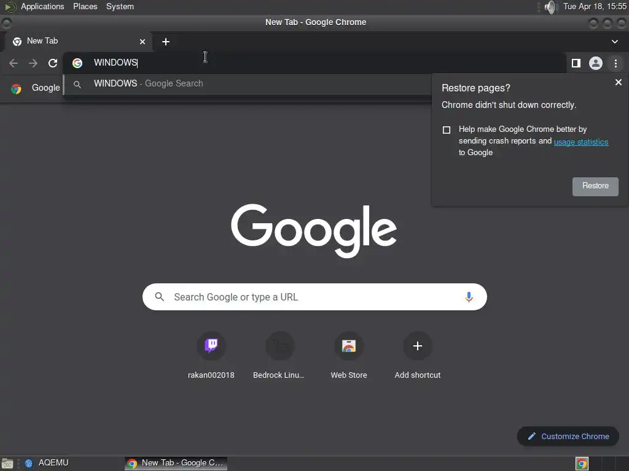The width and height of the screenshot is (629, 471).
Task: Click the Google logo
Action: pyautogui.click(x=314, y=231)
